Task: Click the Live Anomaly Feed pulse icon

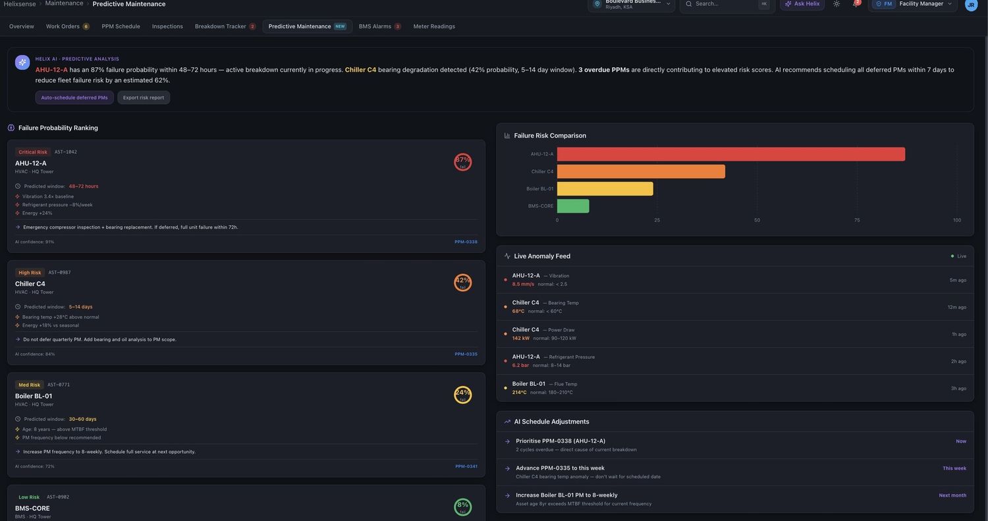Action: (x=507, y=256)
